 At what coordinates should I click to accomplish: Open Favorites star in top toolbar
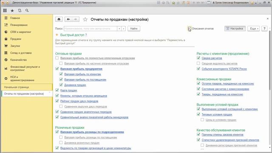[12, 11]
